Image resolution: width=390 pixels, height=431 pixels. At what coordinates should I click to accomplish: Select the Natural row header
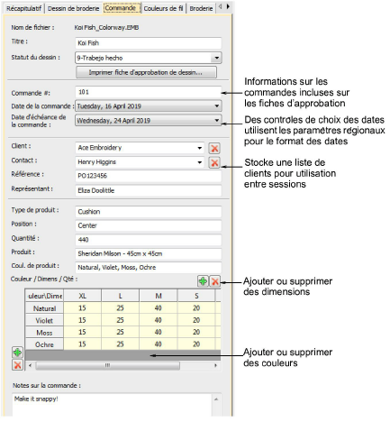44,308
